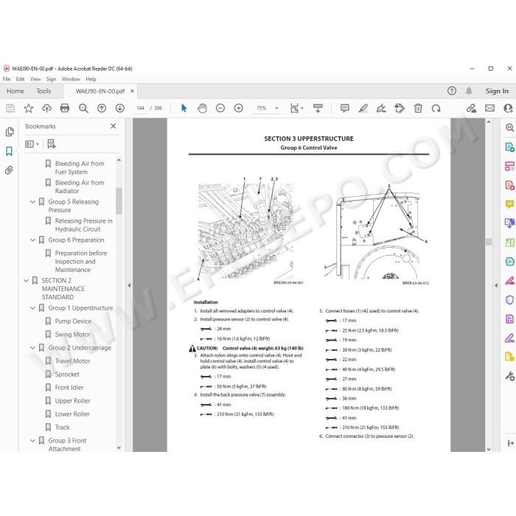Activate the Hand pan tool
The image size is (516, 516).
click(x=202, y=108)
